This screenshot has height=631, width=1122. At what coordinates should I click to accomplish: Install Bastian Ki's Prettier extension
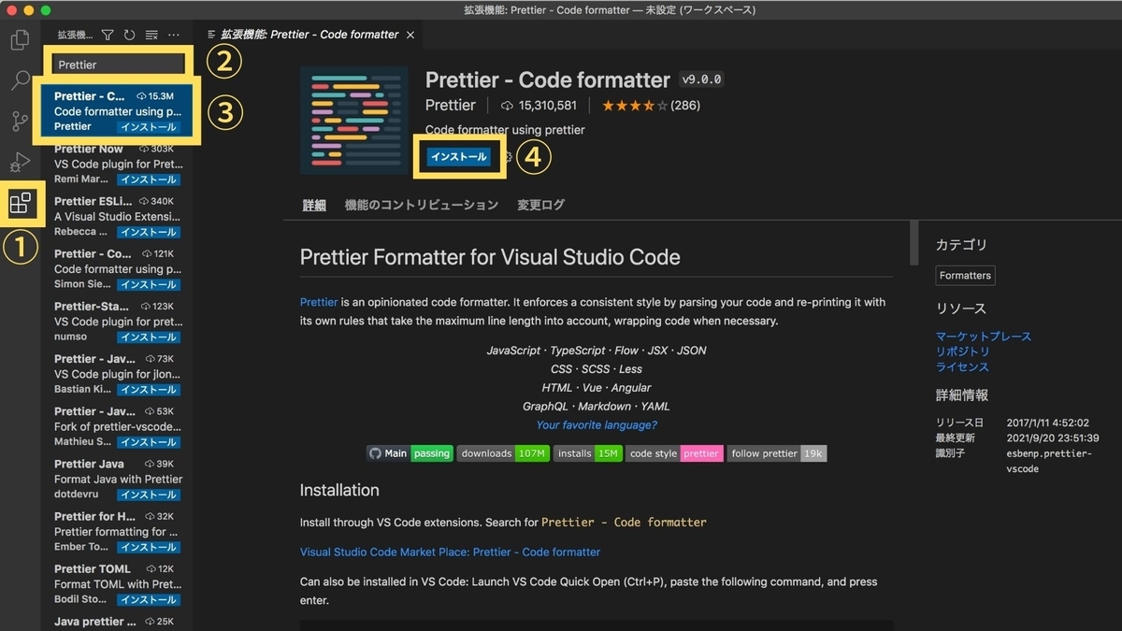coord(148,389)
